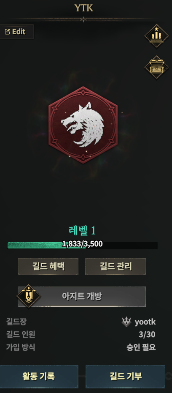Image resolution: width=172 pixels, height=393 pixels.
Task: Click the ornament divider under YTK
Action: pos(83,19)
